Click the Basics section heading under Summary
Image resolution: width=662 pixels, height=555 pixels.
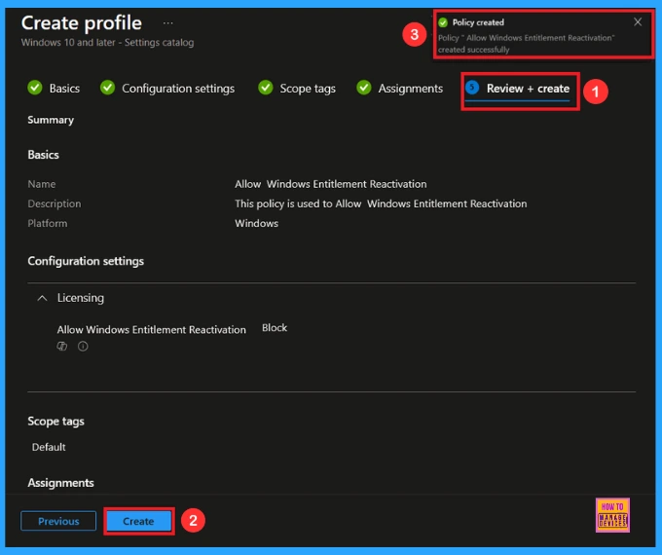tap(43, 155)
